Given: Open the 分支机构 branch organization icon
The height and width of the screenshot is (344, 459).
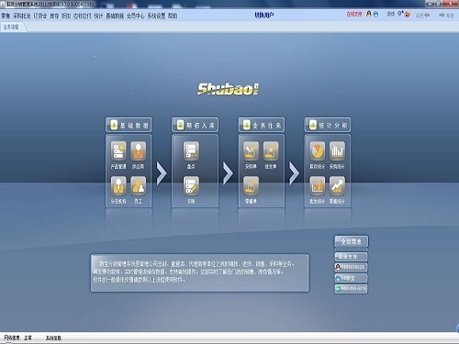Looking at the screenshot, I should click(x=118, y=186).
